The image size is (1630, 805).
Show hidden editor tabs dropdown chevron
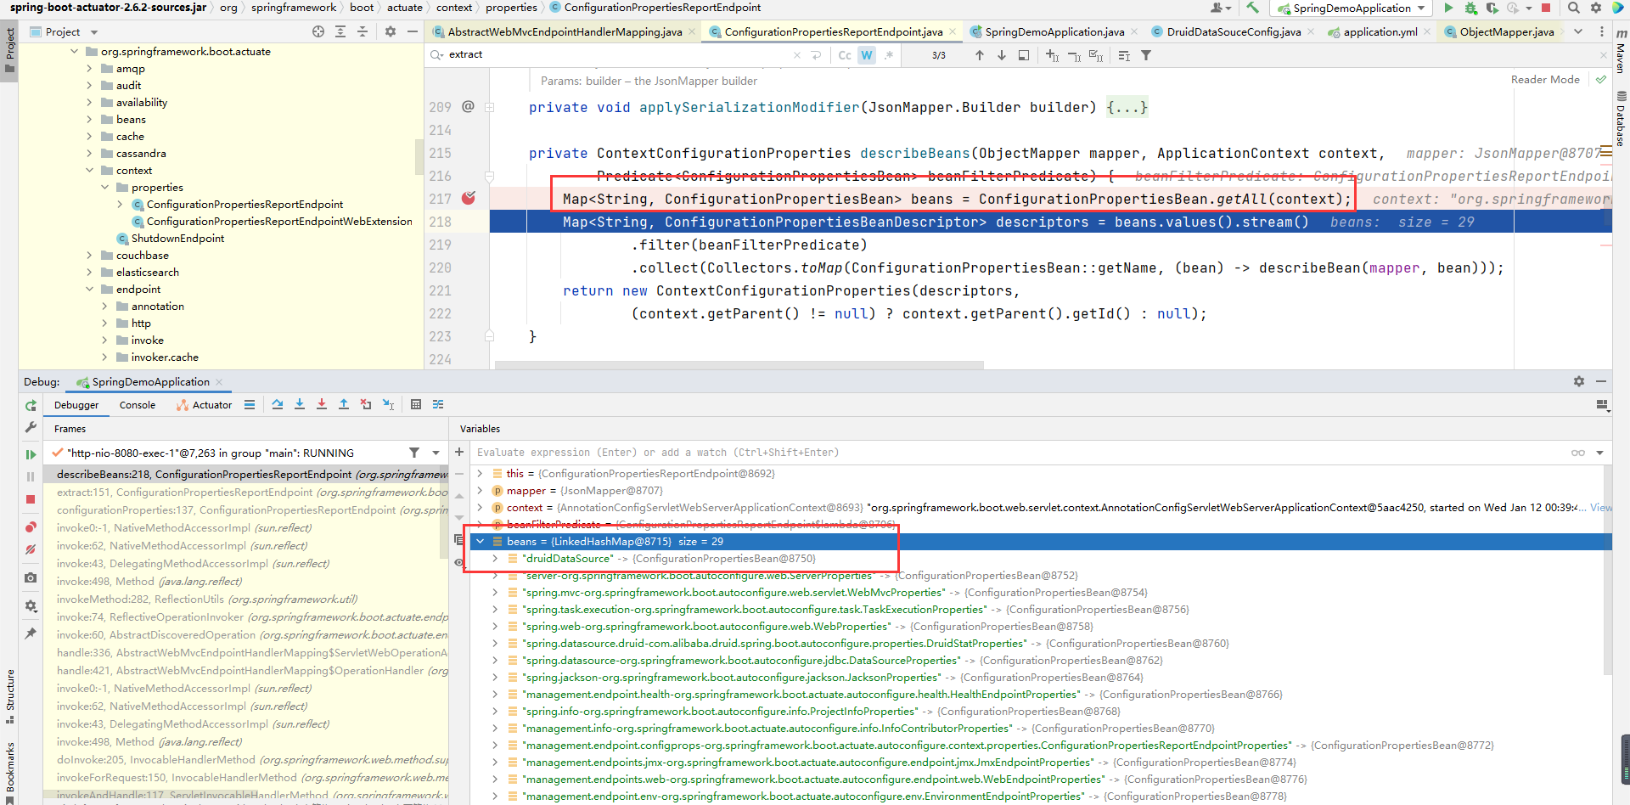pyautogui.click(x=1578, y=31)
